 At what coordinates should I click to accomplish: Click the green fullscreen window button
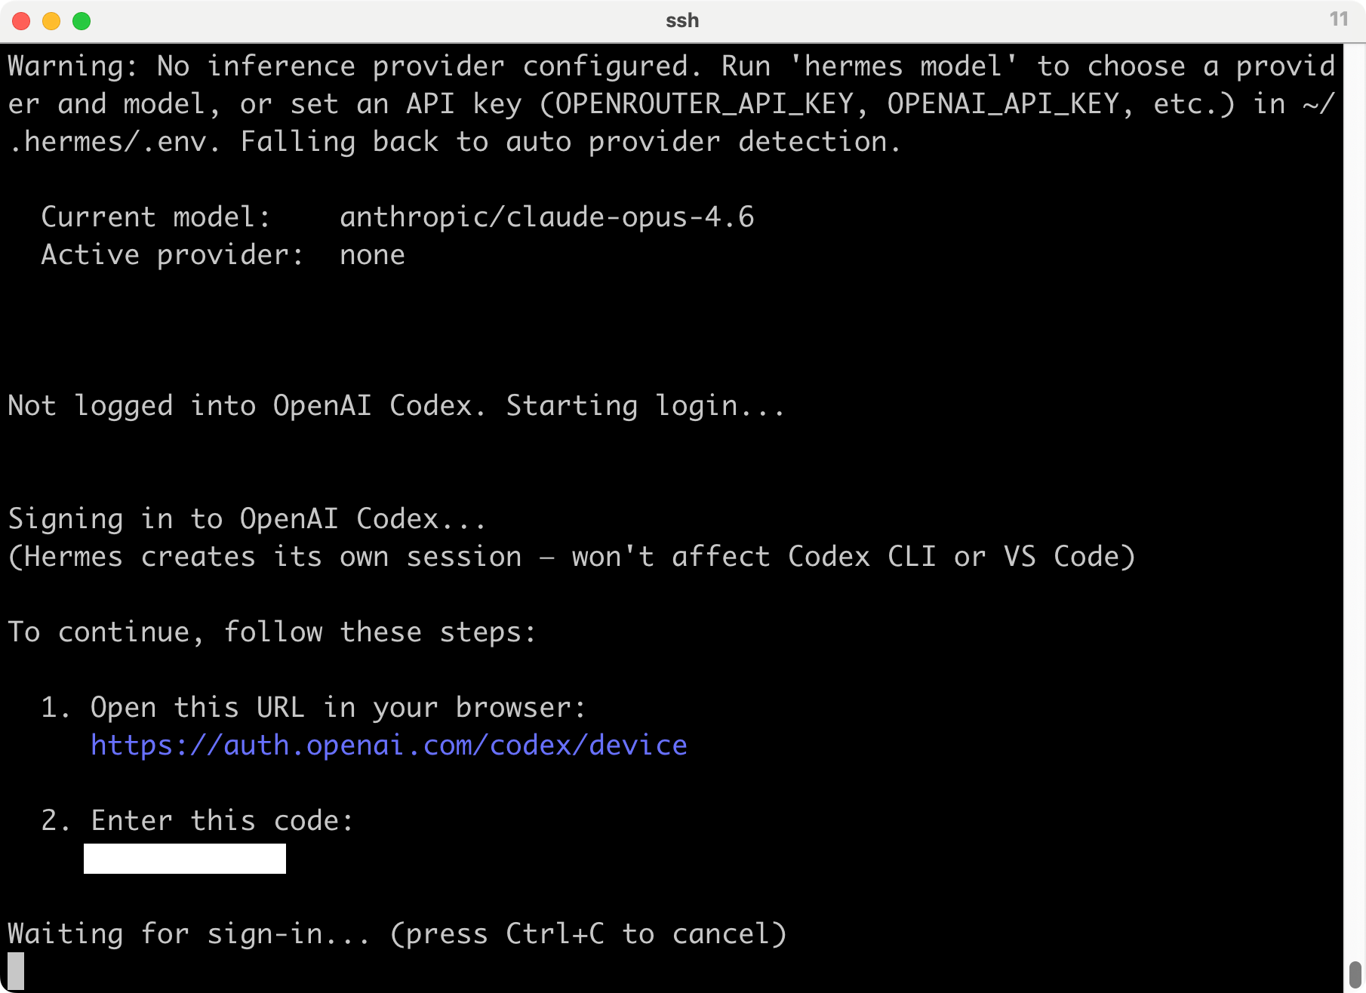tap(82, 21)
